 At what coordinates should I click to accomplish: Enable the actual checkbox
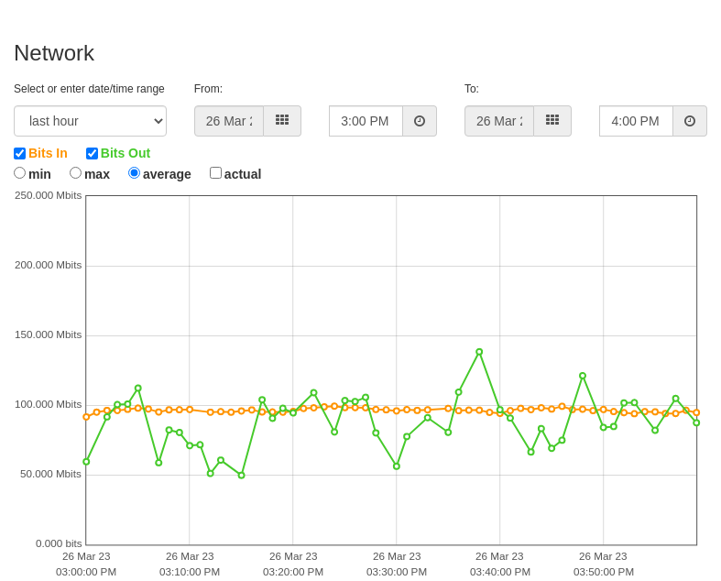pyautogui.click(x=215, y=173)
